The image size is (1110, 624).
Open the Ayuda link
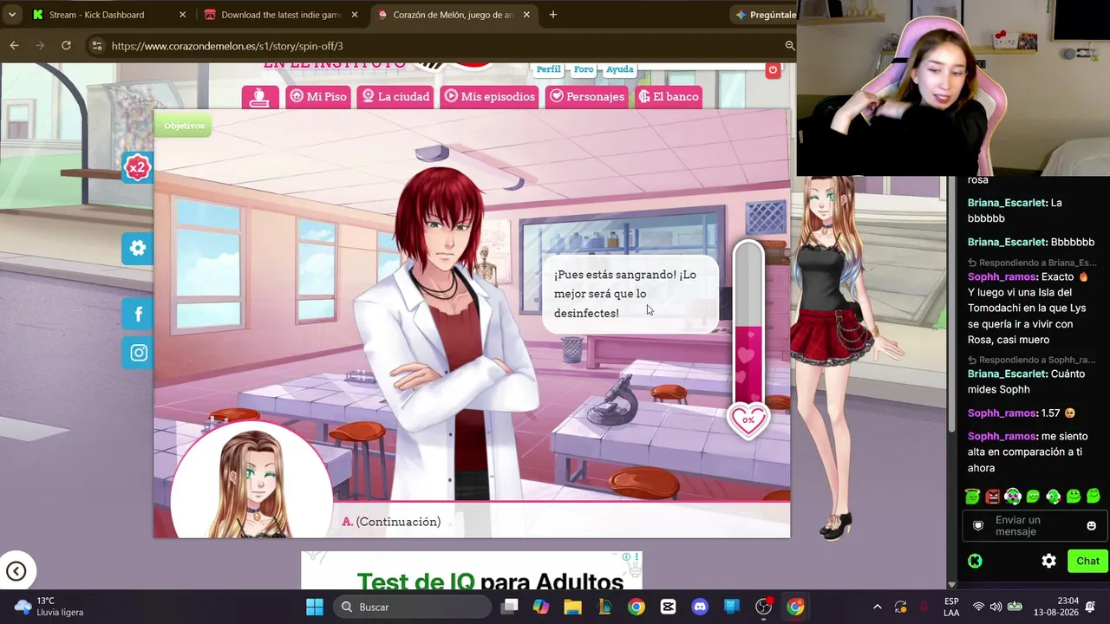click(x=619, y=69)
